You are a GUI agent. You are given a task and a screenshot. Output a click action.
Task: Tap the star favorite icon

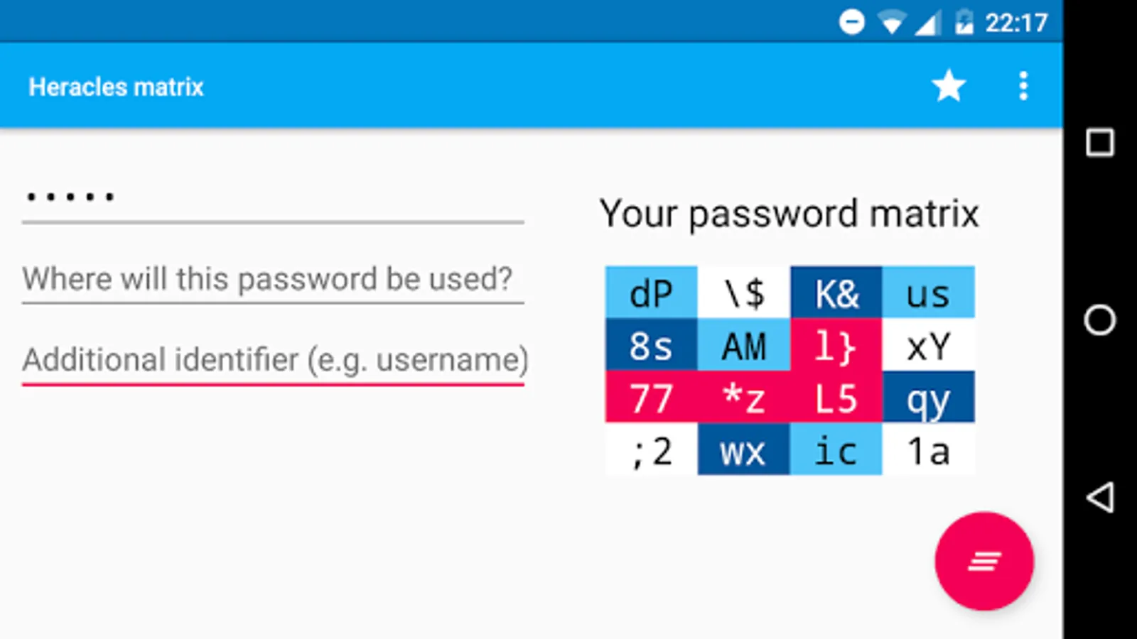pos(949,86)
